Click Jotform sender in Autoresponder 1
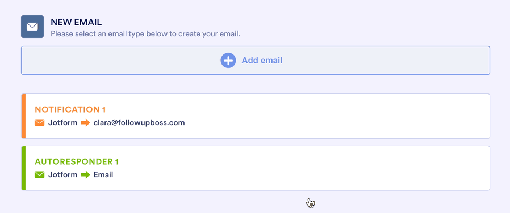 click(63, 174)
